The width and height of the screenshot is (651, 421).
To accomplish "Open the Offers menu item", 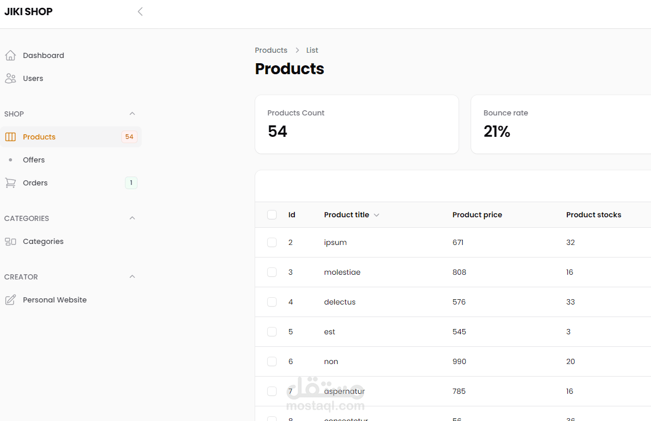I will [x=34, y=160].
